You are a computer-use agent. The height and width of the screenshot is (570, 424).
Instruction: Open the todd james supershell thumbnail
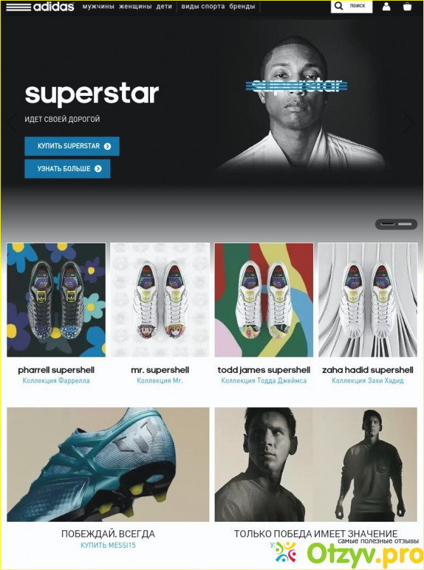click(264, 300)
